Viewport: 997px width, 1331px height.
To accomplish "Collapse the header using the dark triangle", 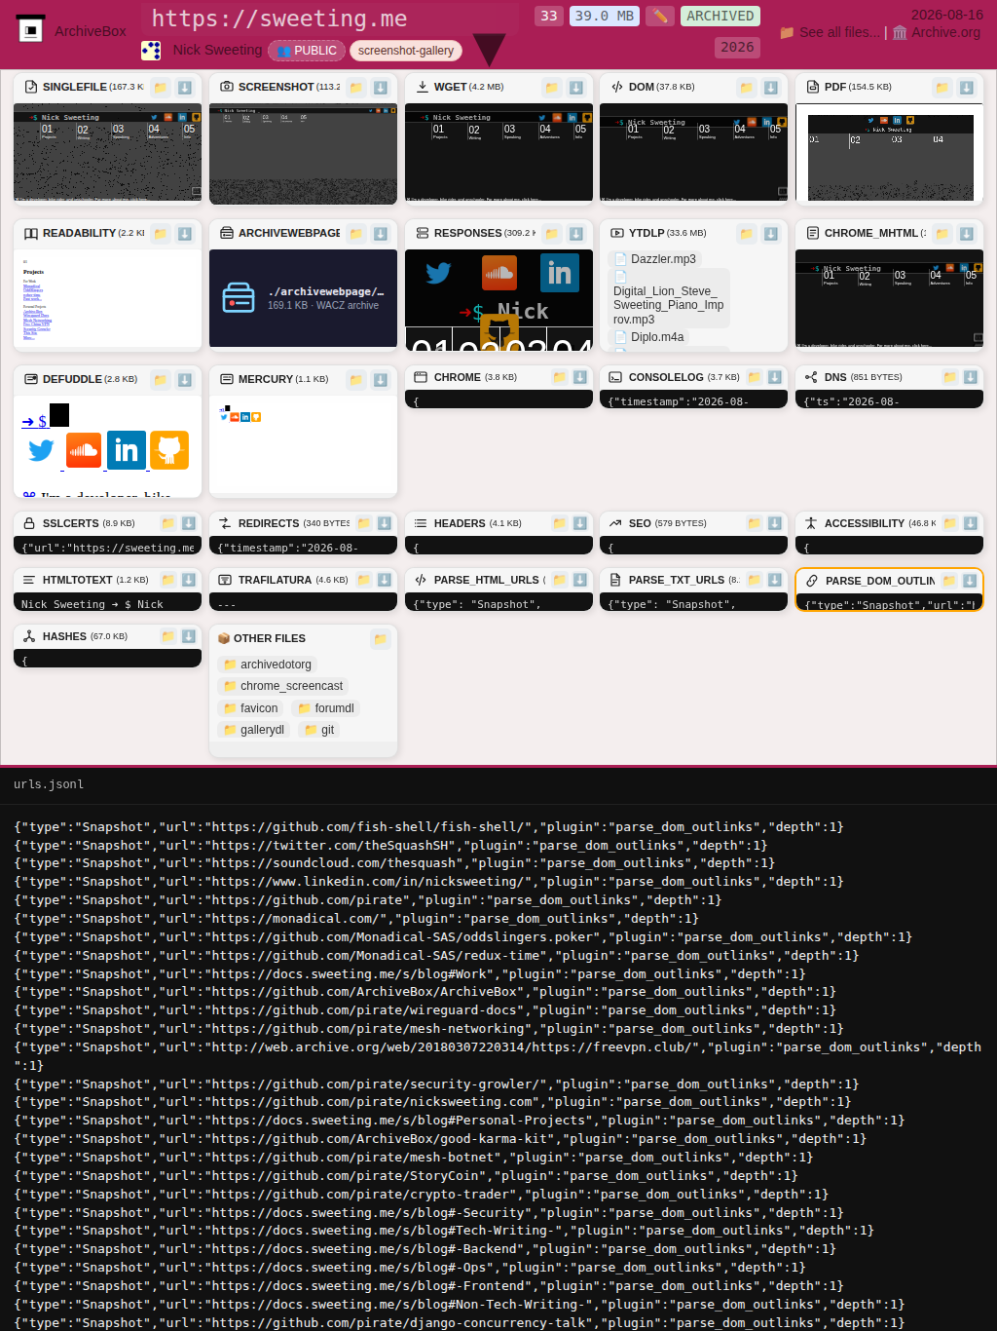I will pos(489,49).
